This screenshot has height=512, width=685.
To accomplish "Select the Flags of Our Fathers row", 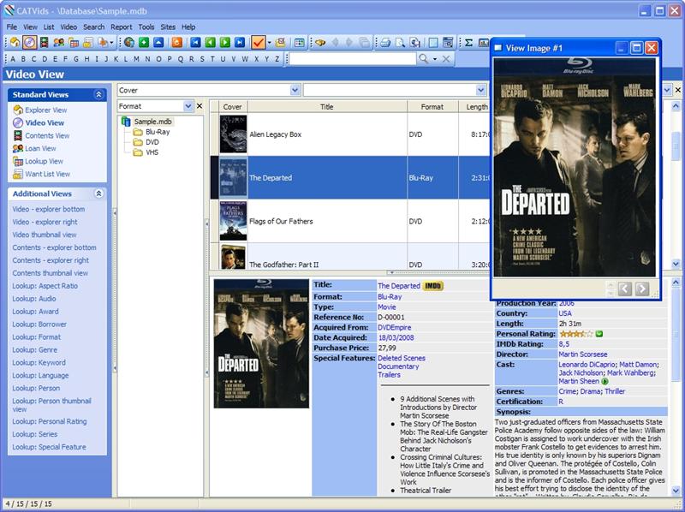I will [349, 221].
